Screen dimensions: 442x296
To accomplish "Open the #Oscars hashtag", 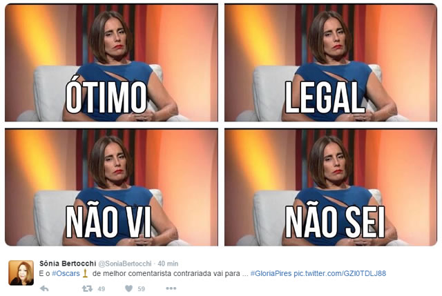I will pos(66,273).
